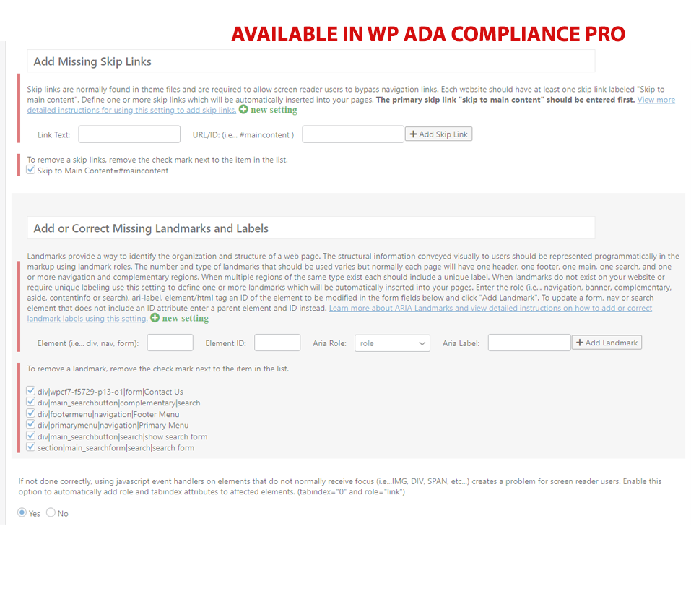Screen dimensions: 691x615
Task: Select the Yes radio option
Action: 22,512
